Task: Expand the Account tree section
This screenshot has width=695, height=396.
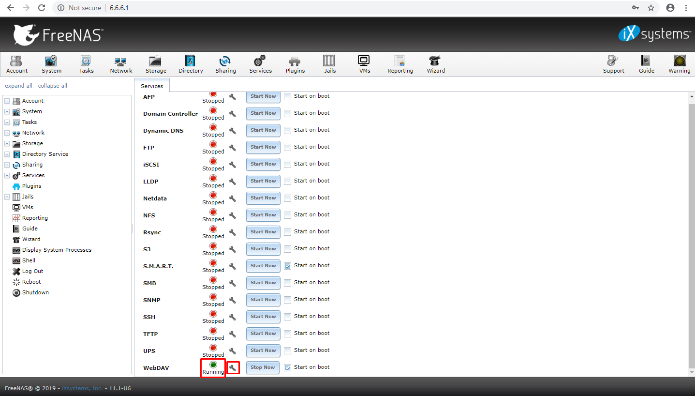Action: 7,100
